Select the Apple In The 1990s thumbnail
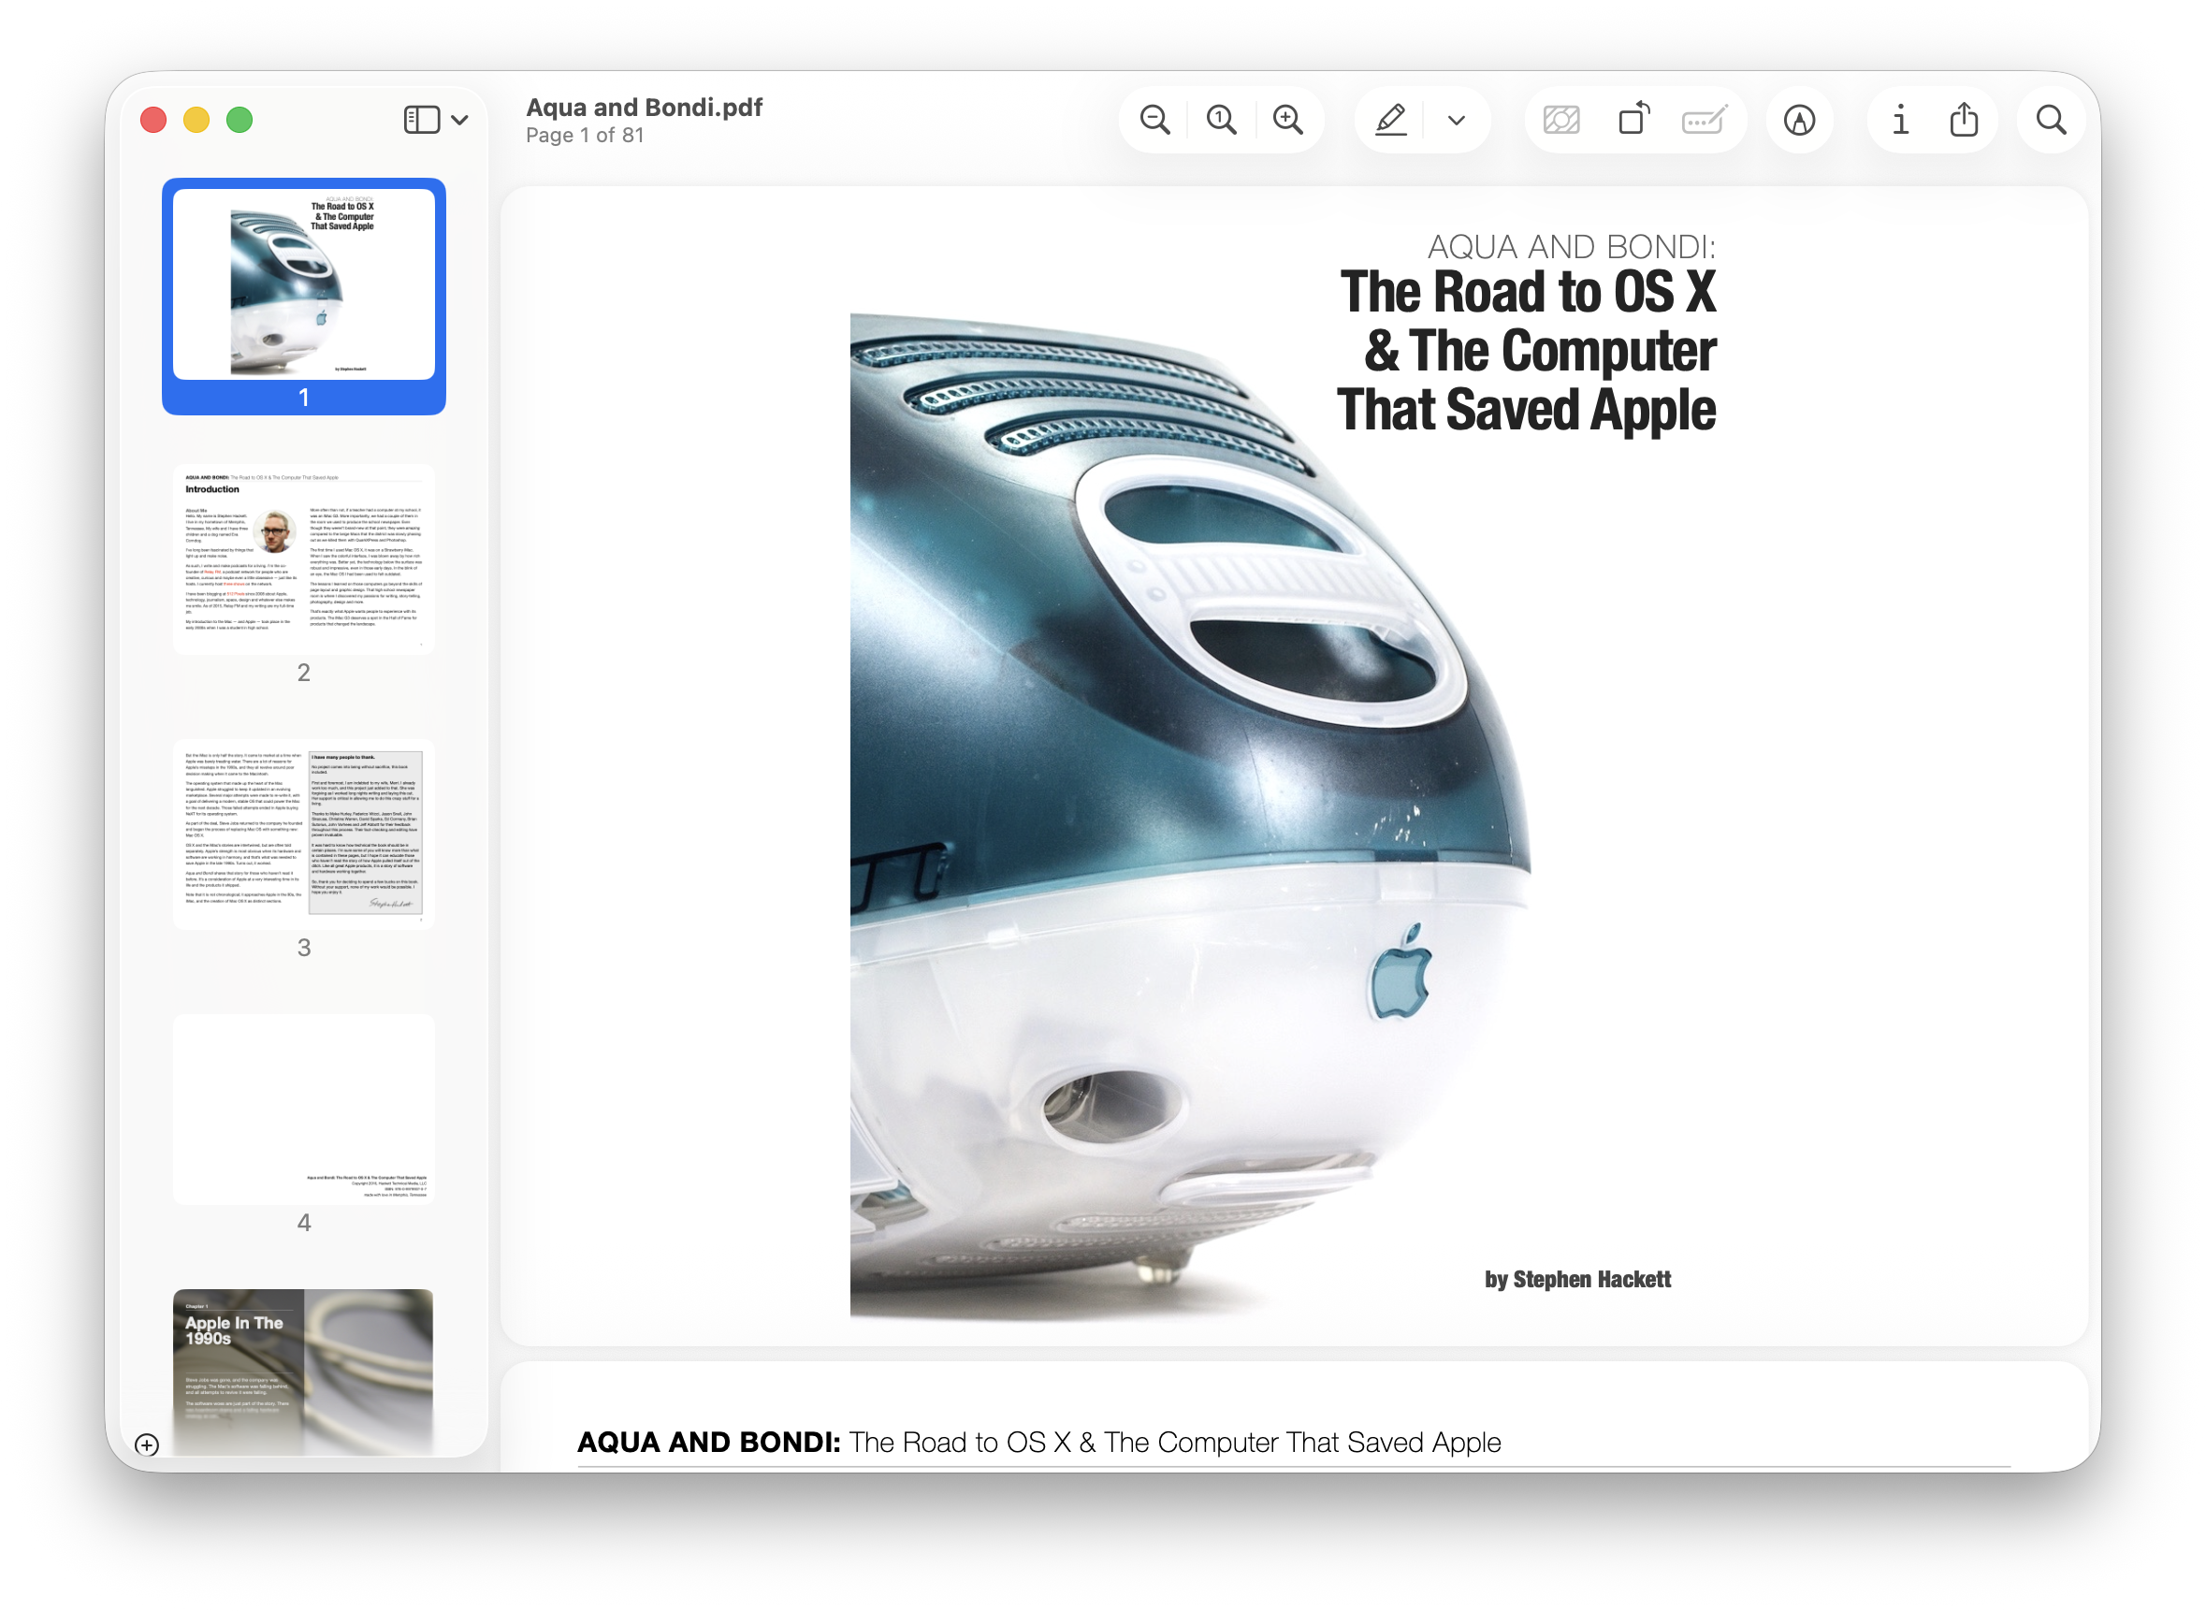Screen dimensions: 2206x1611 pos(303,1371)
